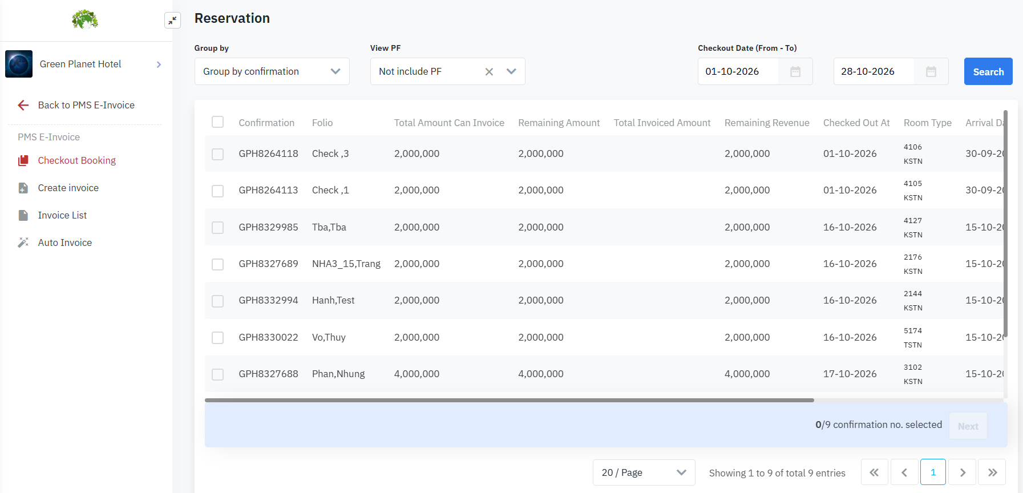Open the Checkout Booking book icon
This screenshot has width=1023, height=493.
[x=23, y=160]
